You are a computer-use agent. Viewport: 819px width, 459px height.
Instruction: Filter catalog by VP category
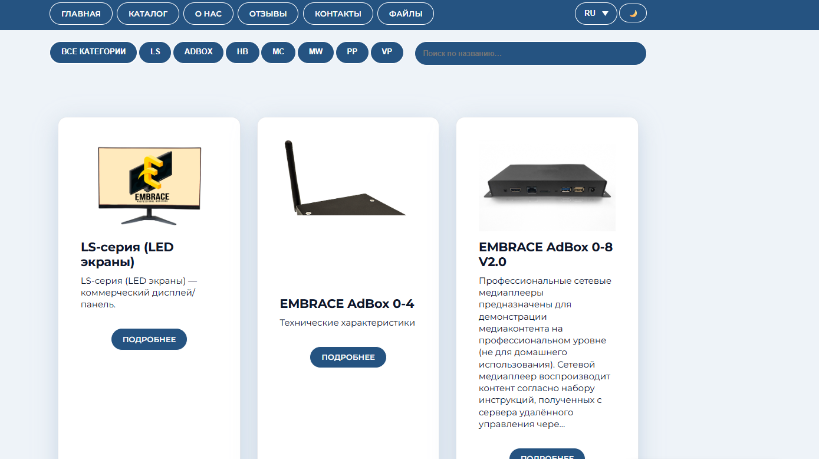(387, 52)
